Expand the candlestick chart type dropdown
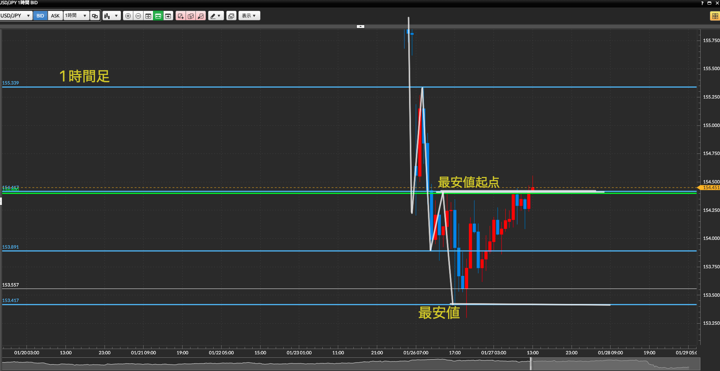Image resolution: width=720 pixels, height=371 pixels. (112, 16)
